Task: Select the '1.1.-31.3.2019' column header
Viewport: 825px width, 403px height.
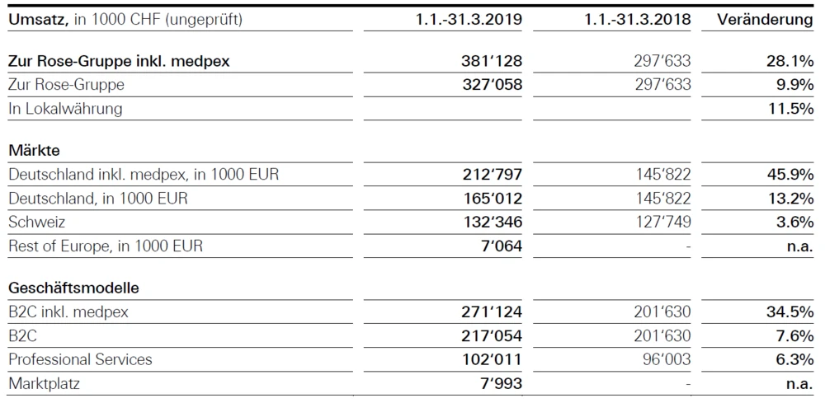Action: 469,18
